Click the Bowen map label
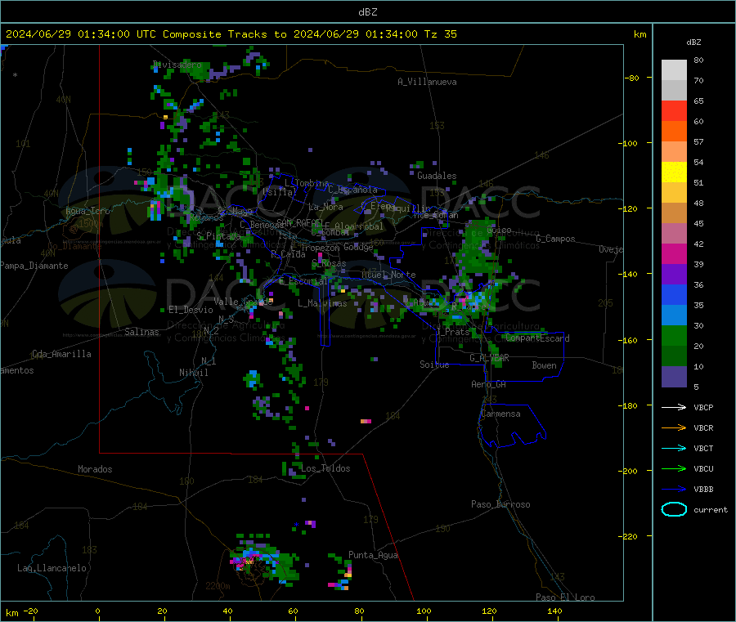This screenshot has width=736, height=622. coord(544,365)
